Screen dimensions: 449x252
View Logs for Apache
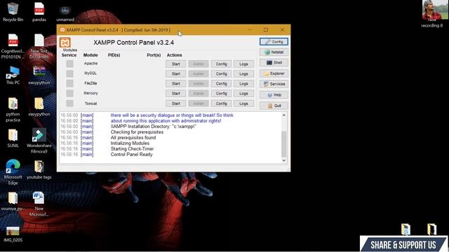(243, 64)
